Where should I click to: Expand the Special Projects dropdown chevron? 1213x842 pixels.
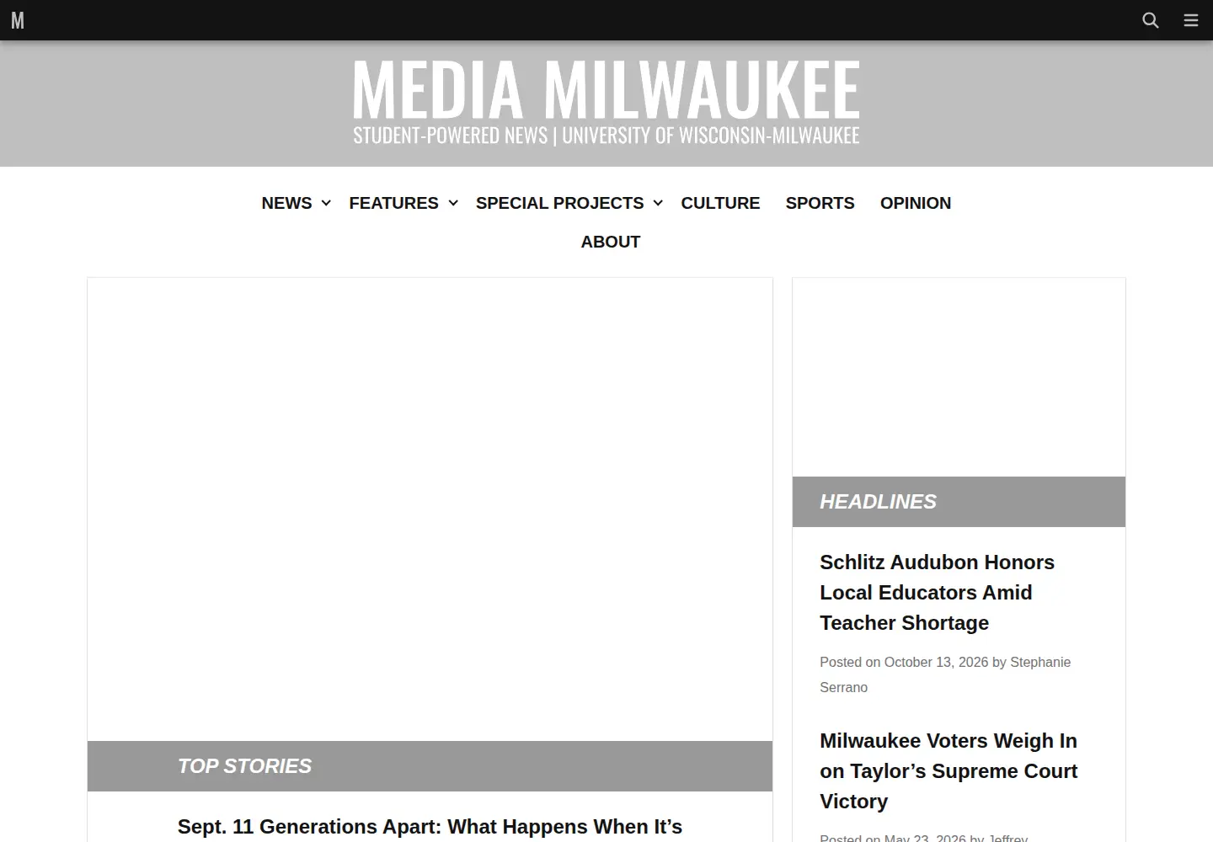coord(658,203)
